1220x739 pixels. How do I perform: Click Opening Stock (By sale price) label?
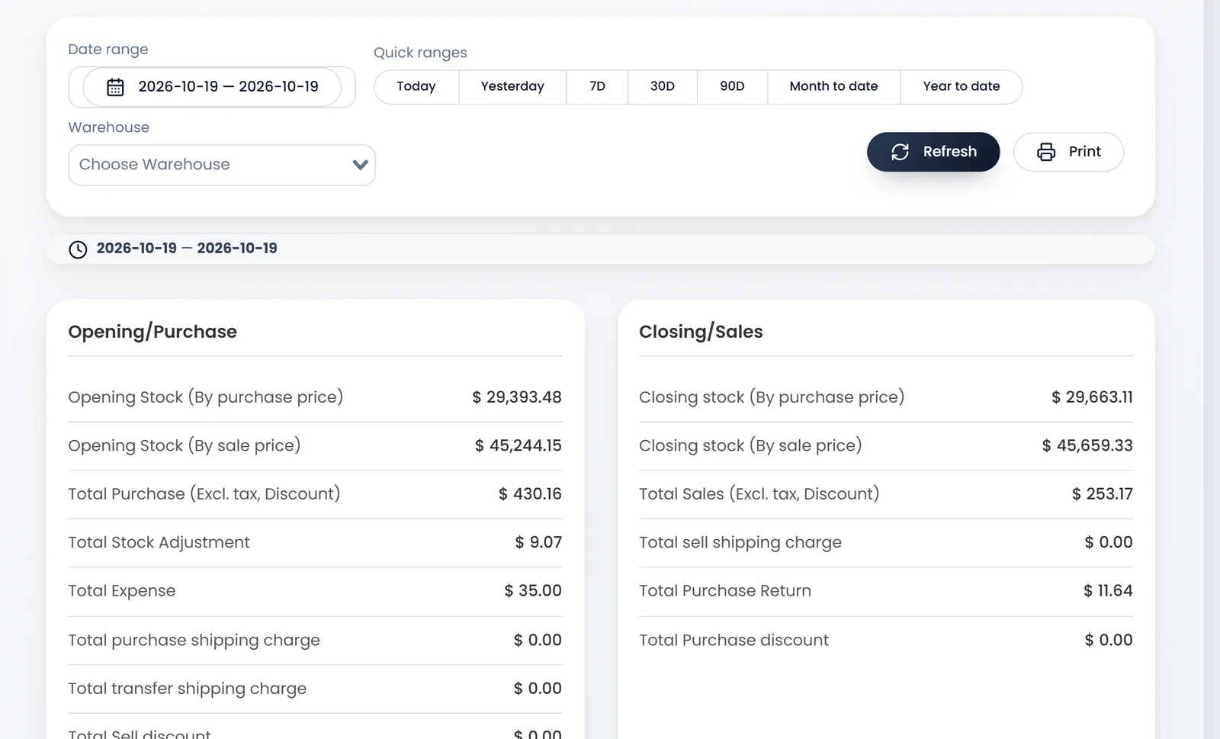[185, 445]
